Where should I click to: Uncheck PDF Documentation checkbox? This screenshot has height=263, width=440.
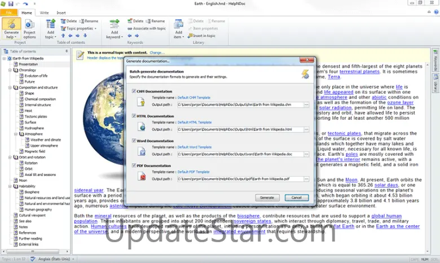click(x=134, y=165)
